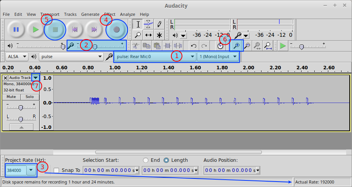The height and width of the screenshot is (187, 352).
Task: Open the Analyze menu
Action: pos(127,14)
